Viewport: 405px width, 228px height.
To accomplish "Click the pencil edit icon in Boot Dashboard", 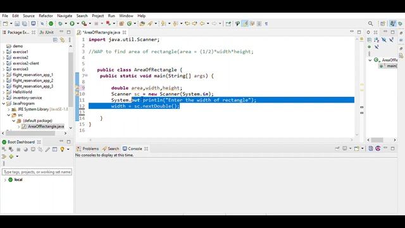I will point(47,149).
